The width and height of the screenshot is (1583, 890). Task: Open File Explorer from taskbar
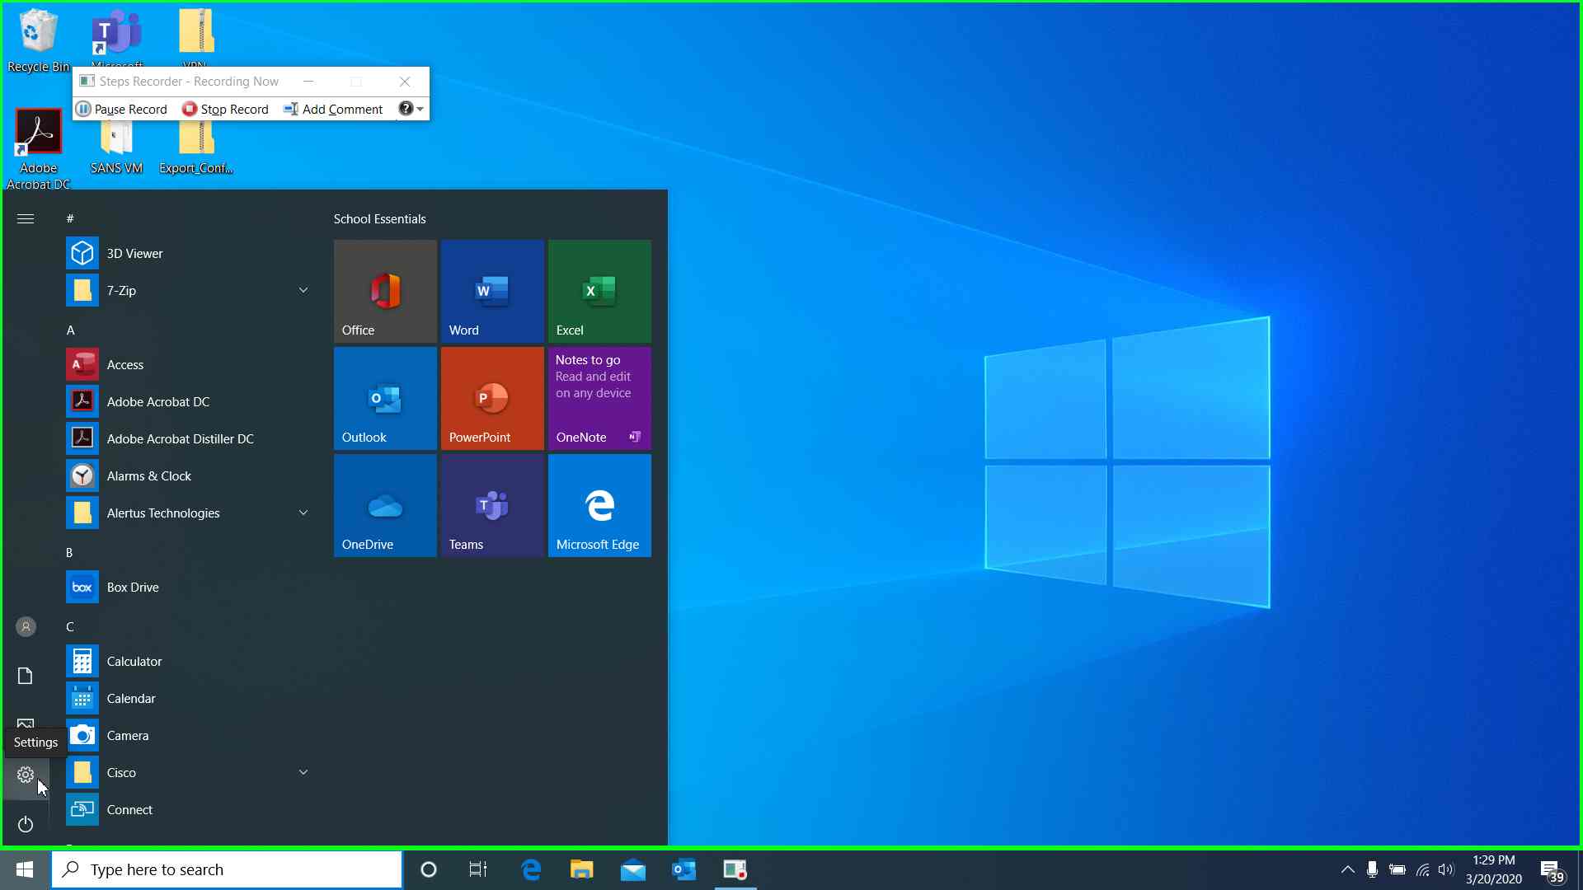point(582,869)
